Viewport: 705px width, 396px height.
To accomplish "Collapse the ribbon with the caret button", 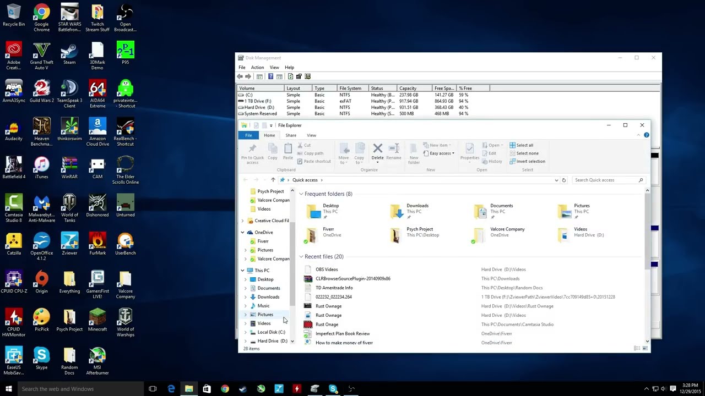I will [638, 135].
